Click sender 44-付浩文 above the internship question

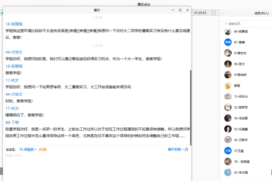pyautogui.click(x=14, y=52)
